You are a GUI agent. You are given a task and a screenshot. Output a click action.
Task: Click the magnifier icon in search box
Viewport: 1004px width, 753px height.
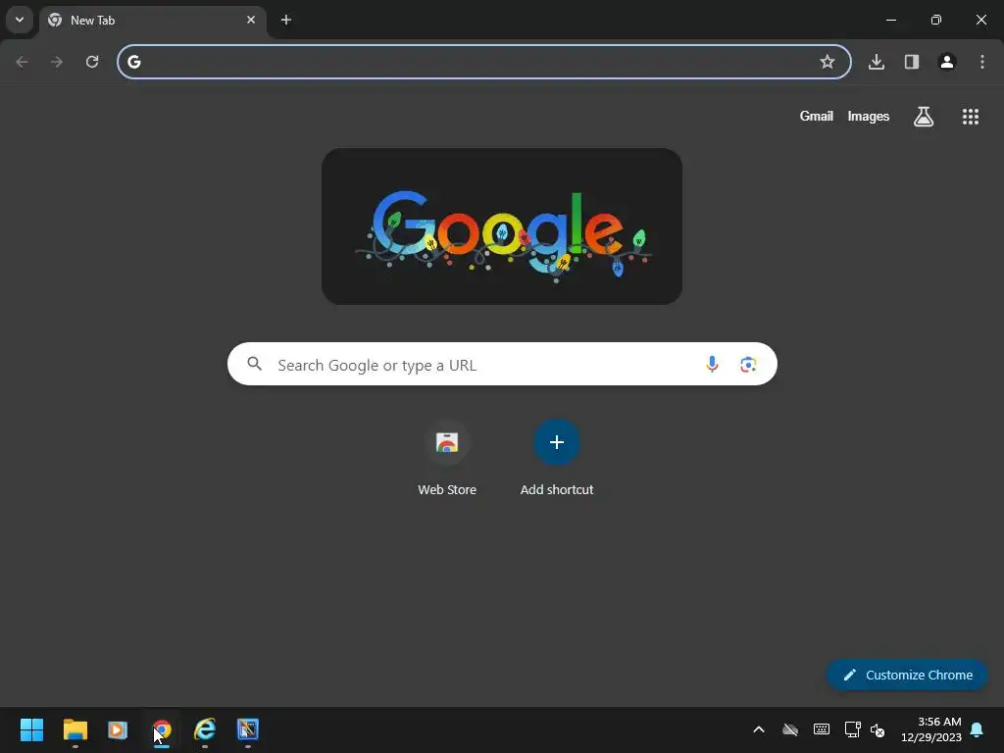(x=254, y=364)
